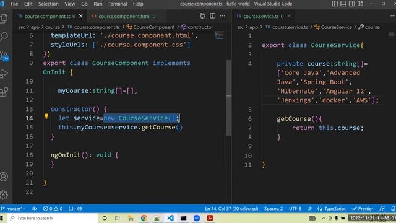Toggle primary side bar layout icon
396x223 pixels.
335,4
